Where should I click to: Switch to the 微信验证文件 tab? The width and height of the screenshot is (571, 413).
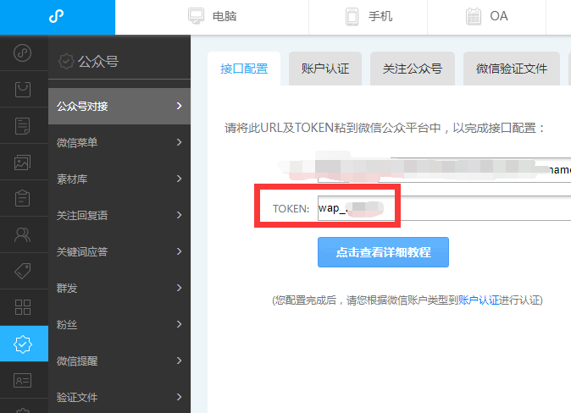[512, 69]
